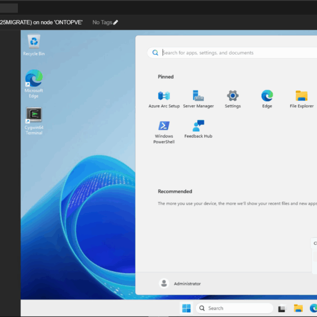Edit tags using the pencil icon
This screenshot has height=317, width=317.
point(115,22)
